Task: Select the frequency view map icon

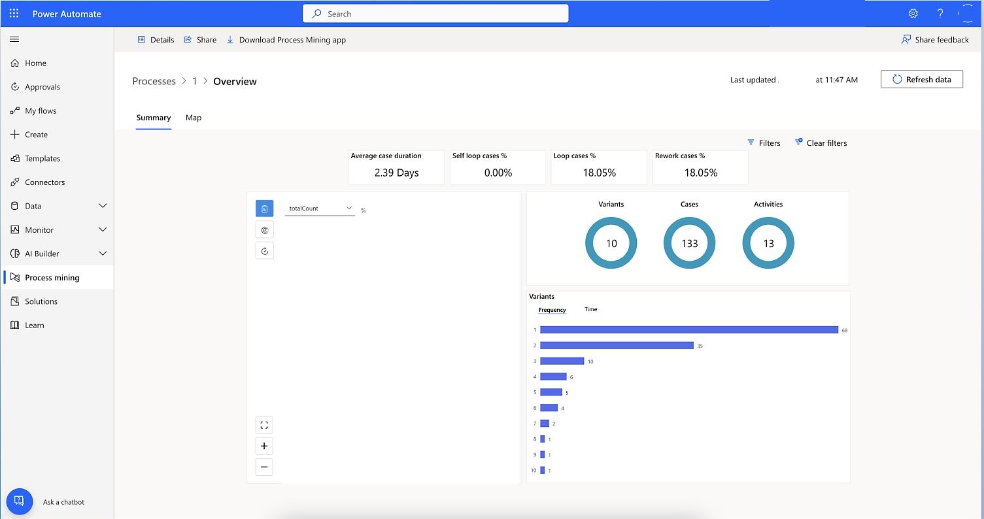Action: (264, 209)
